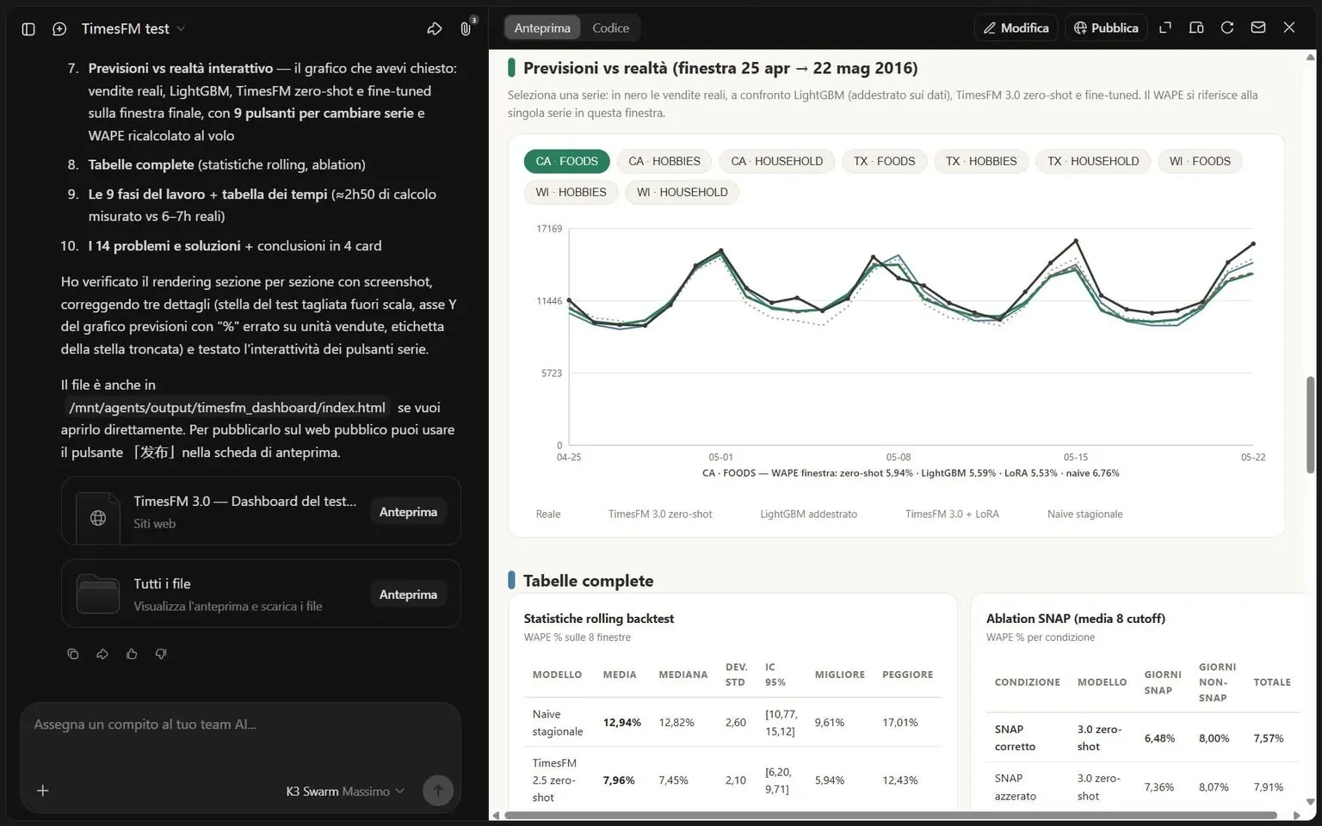Image resolution: width=1322 pixels, height=826 pixels.
Task: Open the K3 Swarm Massimo model selector
Action: click(x=345, y=792)
